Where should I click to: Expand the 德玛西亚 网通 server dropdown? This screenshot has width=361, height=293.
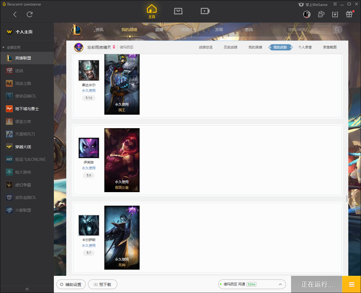tap(252, 284)
